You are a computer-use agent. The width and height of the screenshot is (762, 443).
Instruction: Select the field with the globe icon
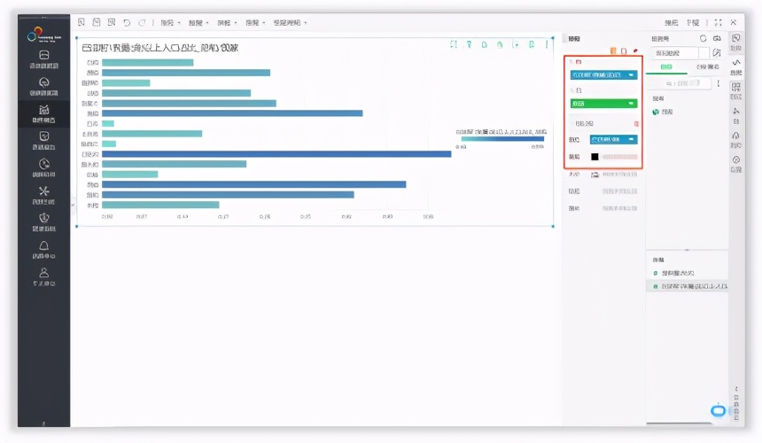pyautogui.click(x=665, y=112)
